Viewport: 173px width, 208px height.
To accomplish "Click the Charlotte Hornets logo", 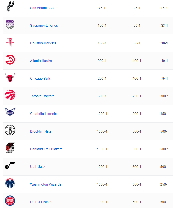I will [x=10, y=112].
